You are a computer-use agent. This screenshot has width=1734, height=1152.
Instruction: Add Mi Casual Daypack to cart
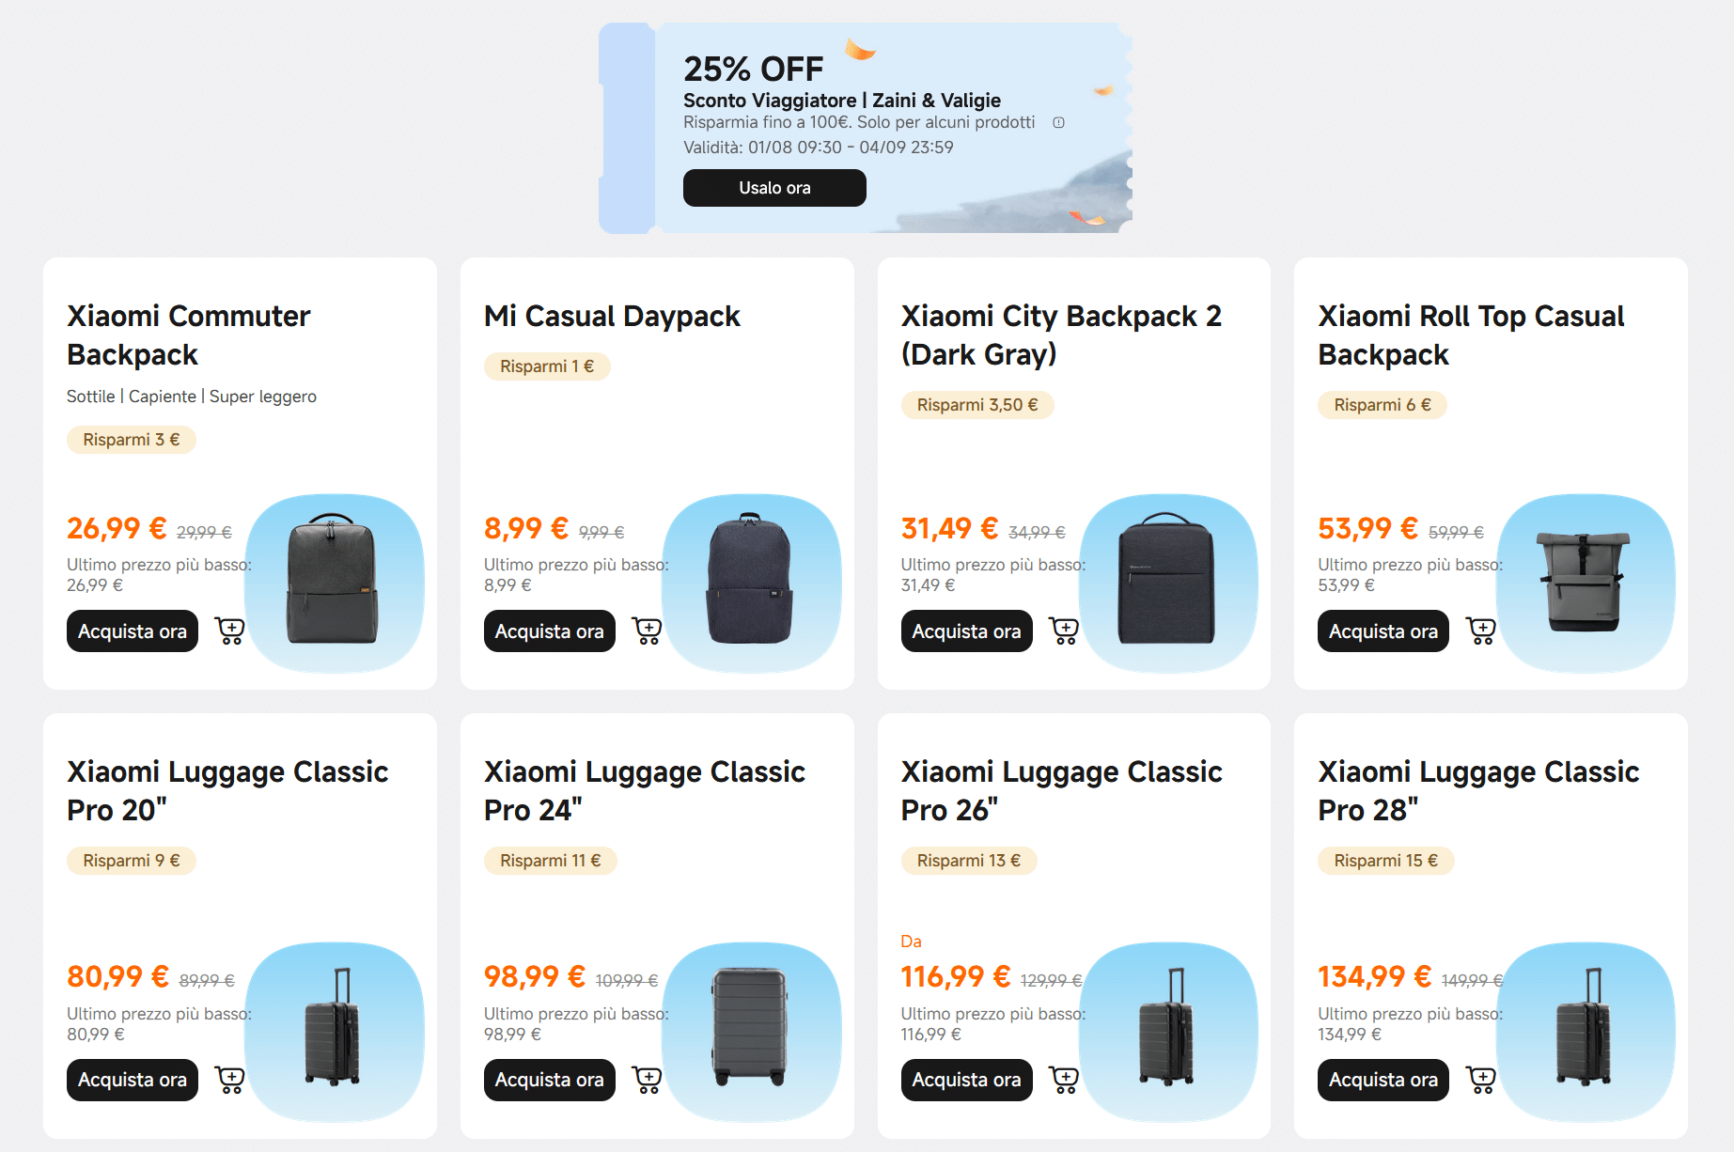pos(648,630)
